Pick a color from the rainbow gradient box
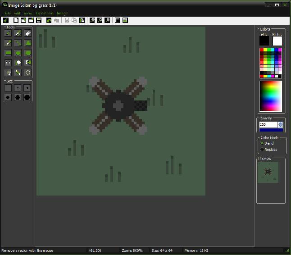The image size is (291, 255). coord(271,96)
